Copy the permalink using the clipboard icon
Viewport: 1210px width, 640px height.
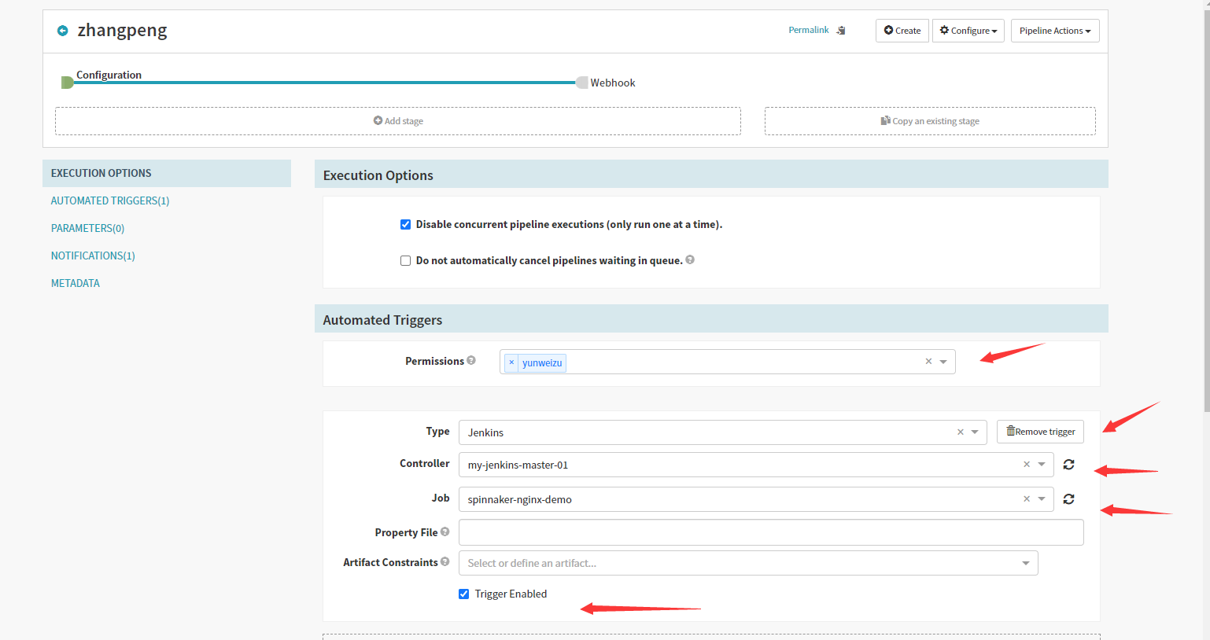pyautogui.click(x=841, y=31)
